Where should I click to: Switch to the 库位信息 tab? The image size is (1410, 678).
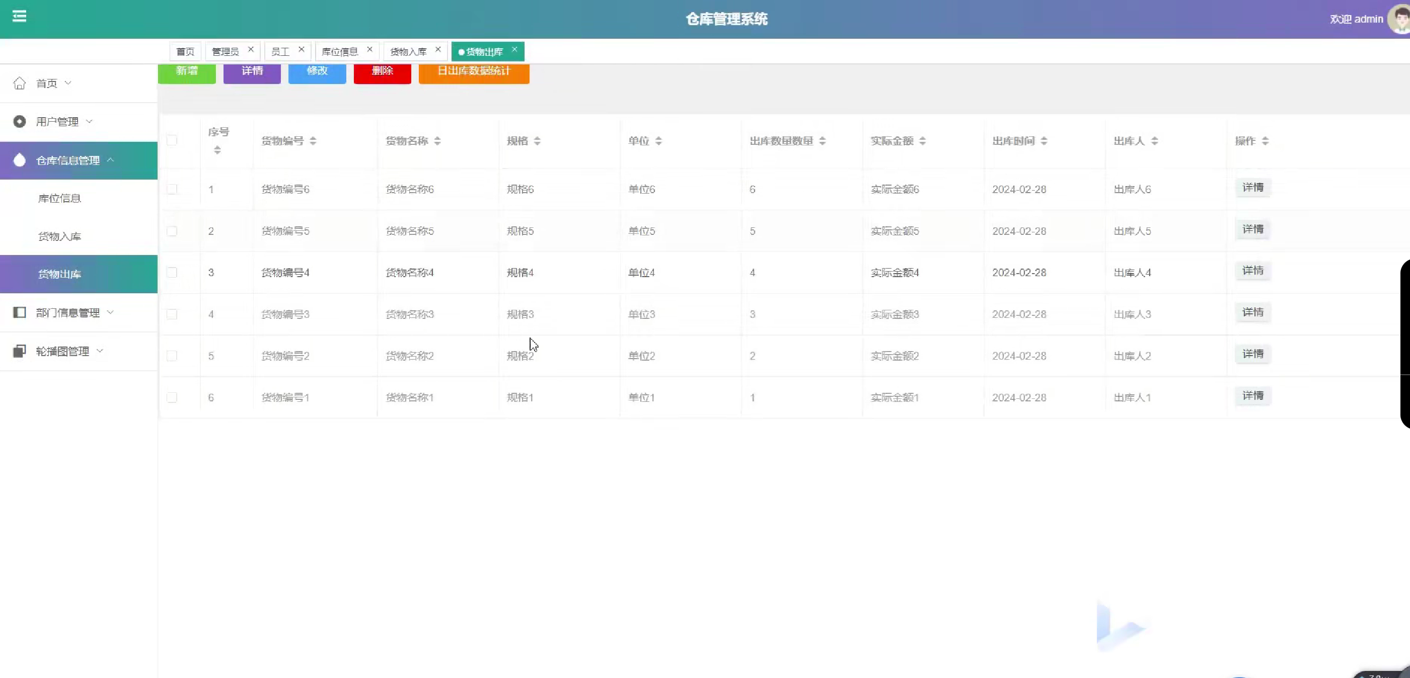click(x=339, y=51)
